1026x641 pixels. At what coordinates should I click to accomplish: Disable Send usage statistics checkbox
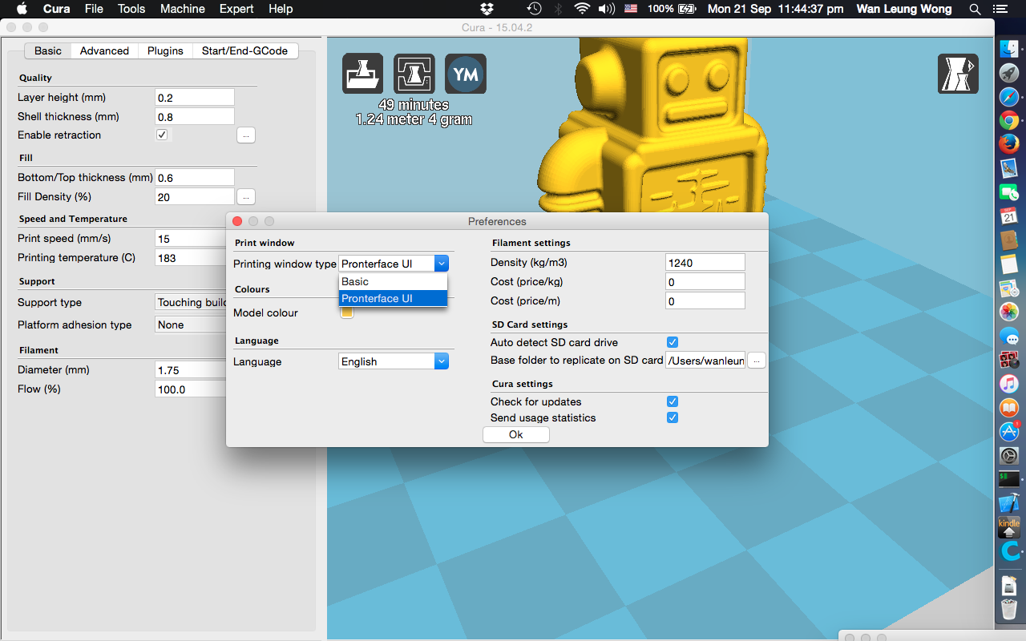coord(673,417)
